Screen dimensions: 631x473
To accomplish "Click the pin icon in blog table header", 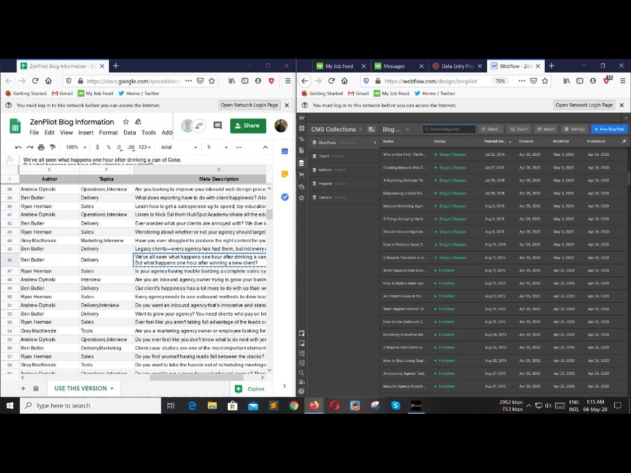I will 624,141.
